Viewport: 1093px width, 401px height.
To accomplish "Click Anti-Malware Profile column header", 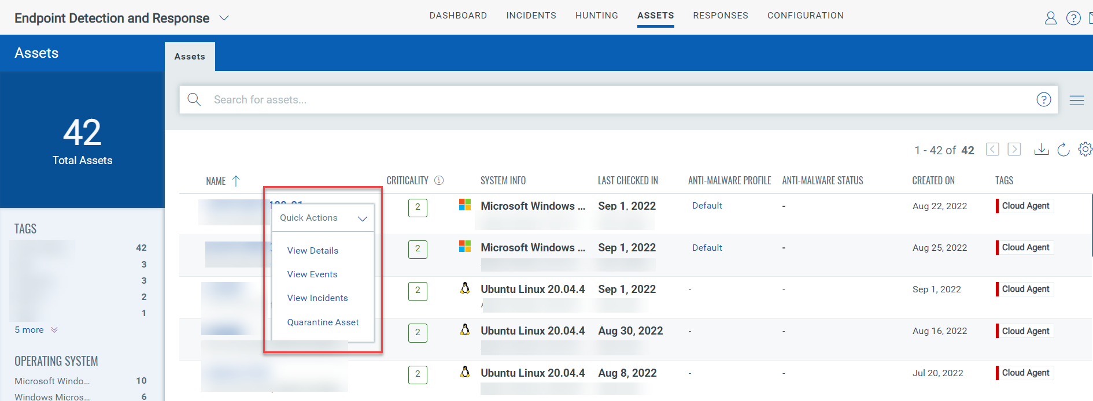I will [730, 180].
